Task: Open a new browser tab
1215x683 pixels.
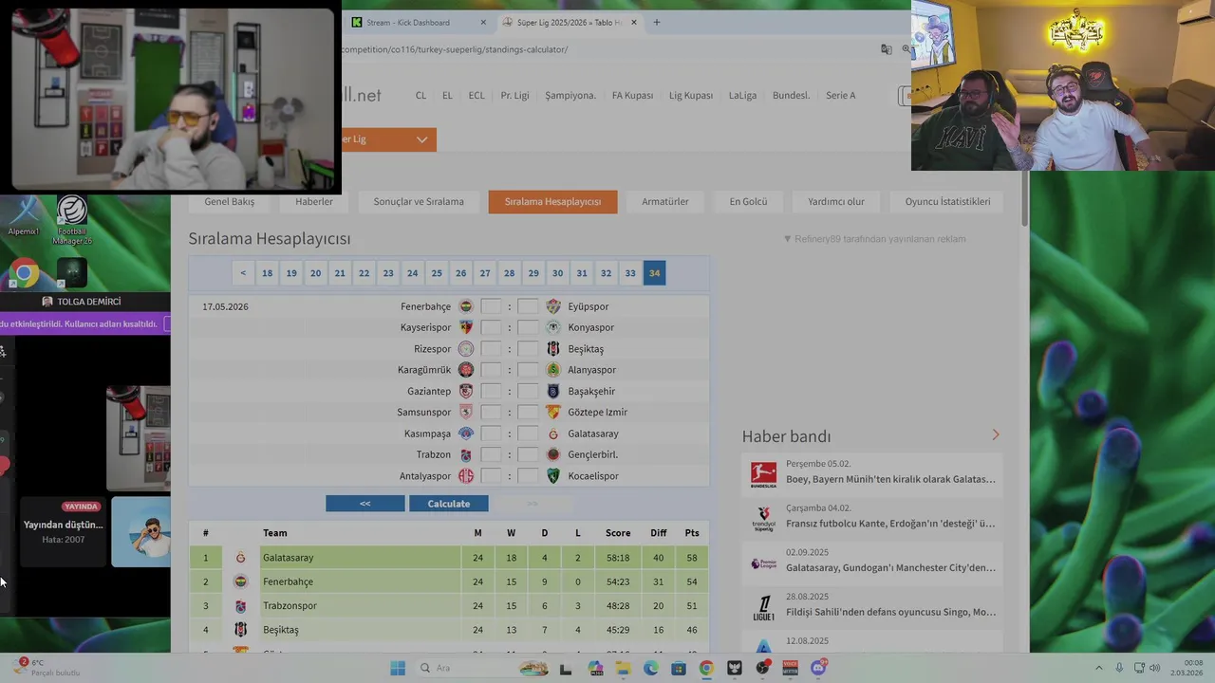Action: coord(656,22)
